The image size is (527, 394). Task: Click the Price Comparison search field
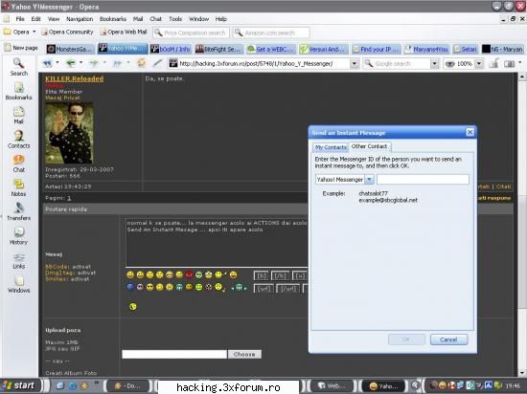click(x=191, y=33)
